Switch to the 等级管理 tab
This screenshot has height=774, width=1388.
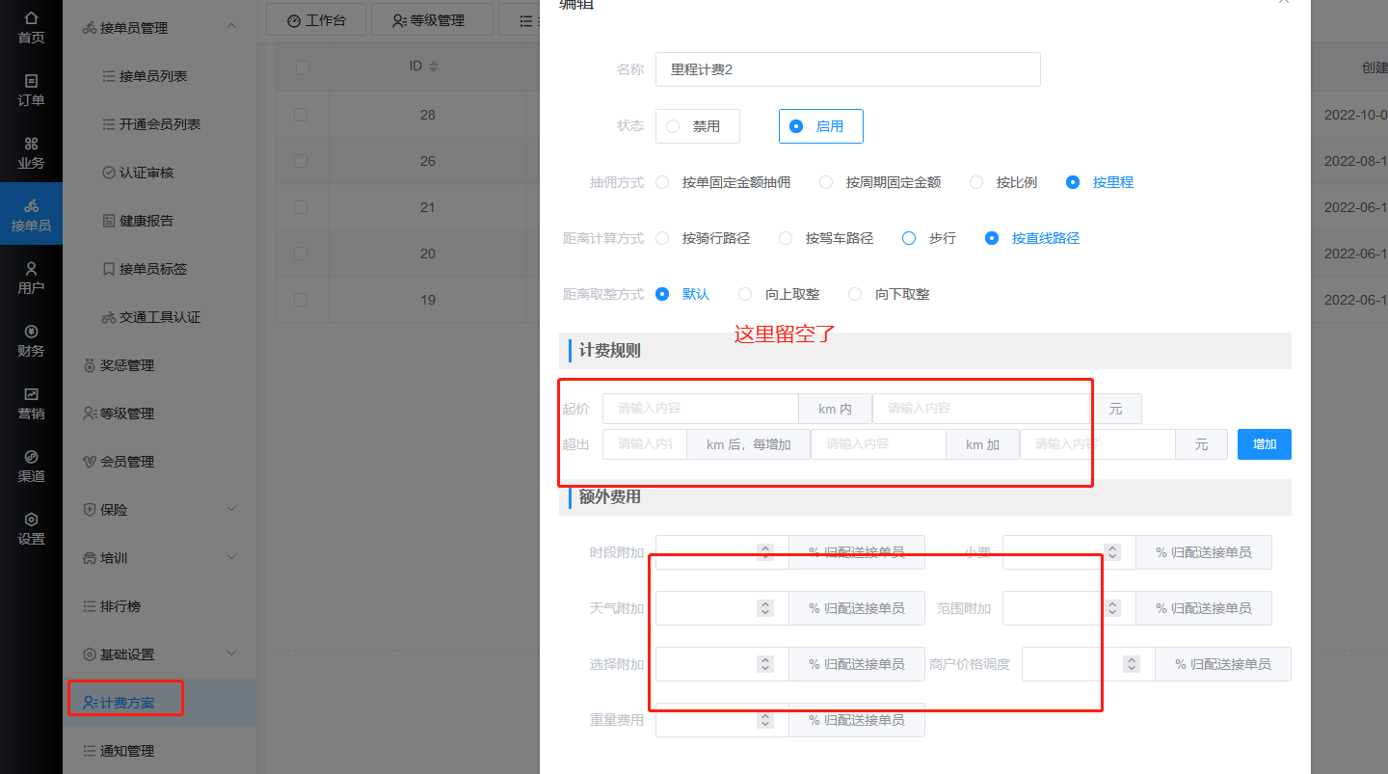tap(430, 19)
